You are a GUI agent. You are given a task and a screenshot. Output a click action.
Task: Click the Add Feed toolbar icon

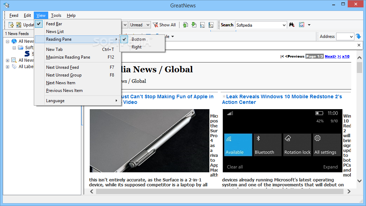click(11, 25)
